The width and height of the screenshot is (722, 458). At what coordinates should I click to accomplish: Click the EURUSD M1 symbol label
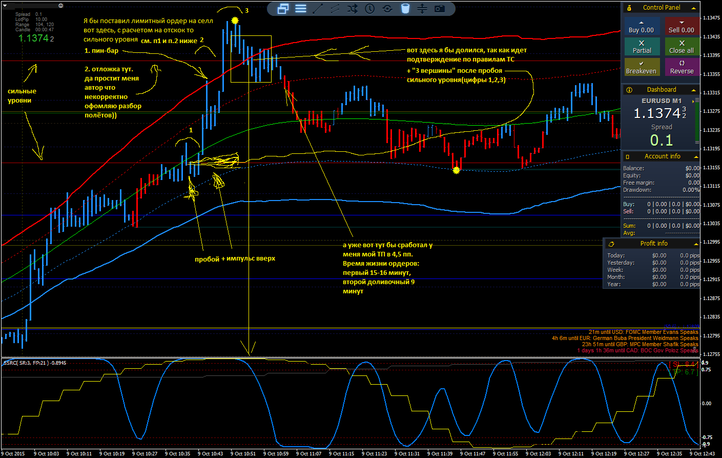[x=662, y=101]
